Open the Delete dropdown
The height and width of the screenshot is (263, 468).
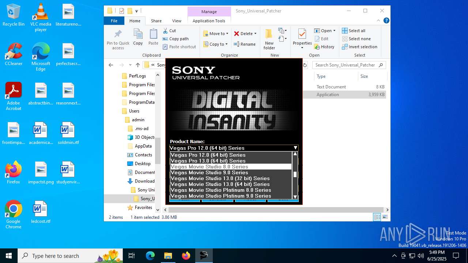coord(255,34)
